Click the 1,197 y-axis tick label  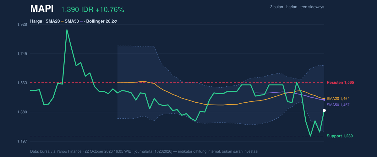22,141
